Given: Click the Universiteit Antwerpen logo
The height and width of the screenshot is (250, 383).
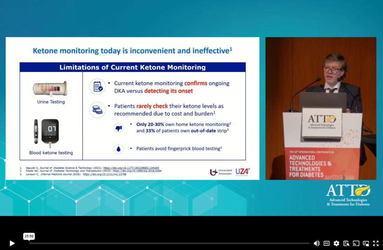Looking at the screenshot, I should pos(221,172).
